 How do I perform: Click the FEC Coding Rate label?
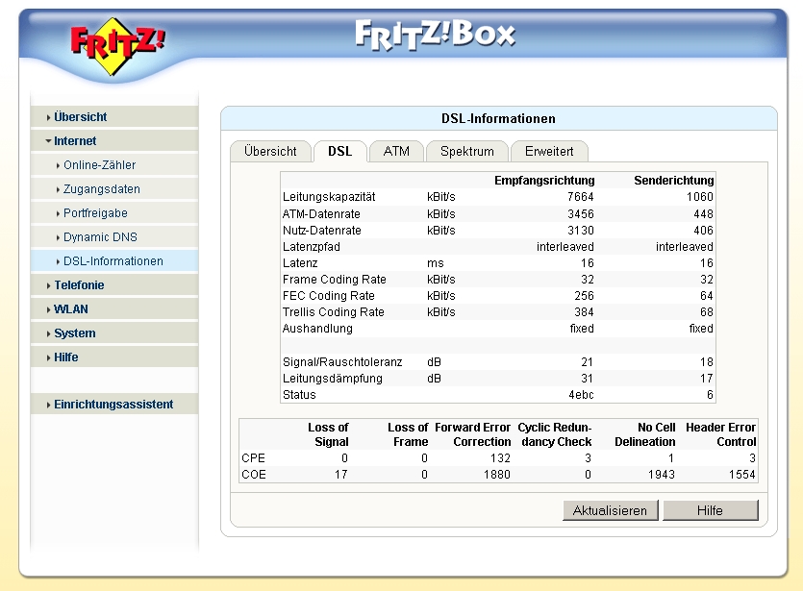point(328,296)
